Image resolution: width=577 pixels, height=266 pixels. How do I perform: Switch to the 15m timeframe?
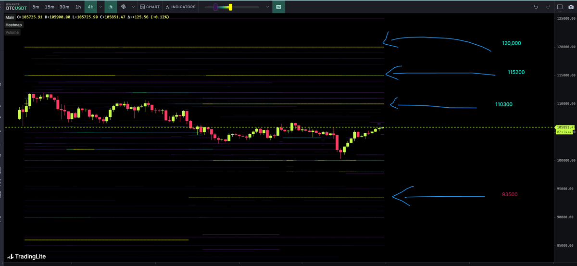49,7
